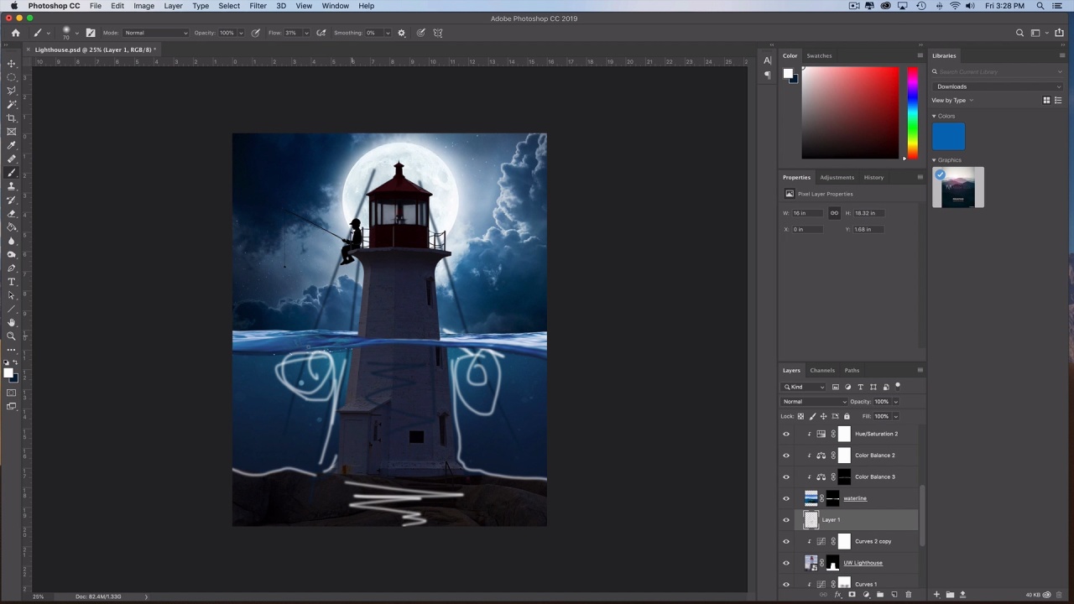Open the brush Mode dropdown
Image resolution: width=1074 pixels, height=604 pixels.
156,33
